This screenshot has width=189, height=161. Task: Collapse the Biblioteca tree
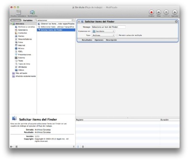point(11,24)
